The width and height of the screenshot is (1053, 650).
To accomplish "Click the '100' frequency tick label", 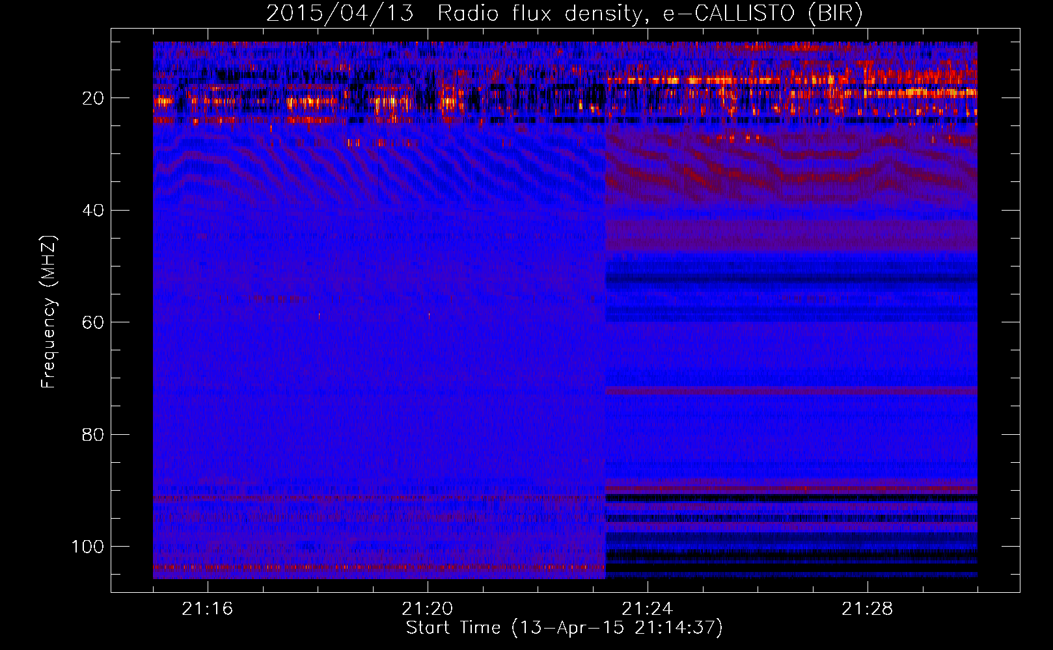I will [x=88, y=547].
